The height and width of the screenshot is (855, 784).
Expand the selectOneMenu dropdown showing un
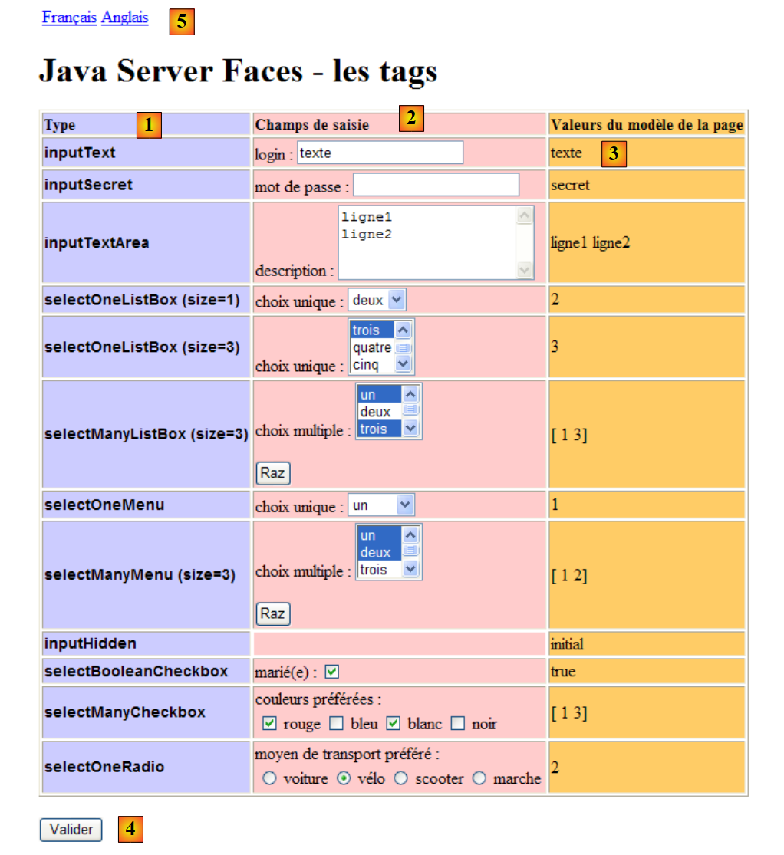point(381,505)
